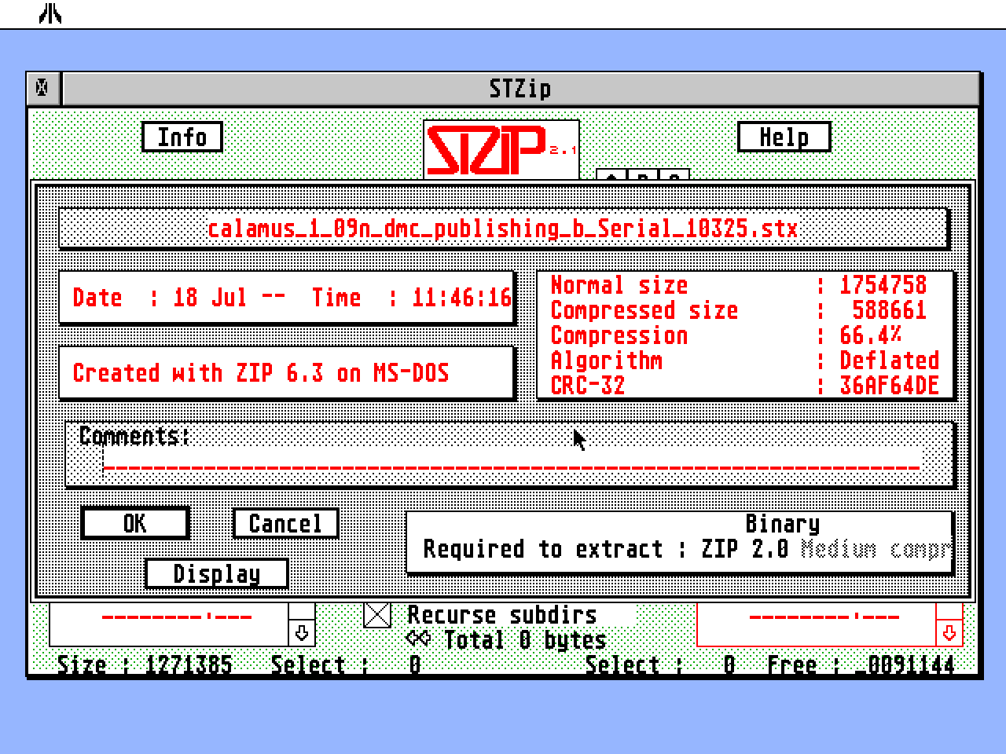Screen dimensions: 1006x754
Task: Click the Algorithm Deflated value
Action: (x=890, y=361)
